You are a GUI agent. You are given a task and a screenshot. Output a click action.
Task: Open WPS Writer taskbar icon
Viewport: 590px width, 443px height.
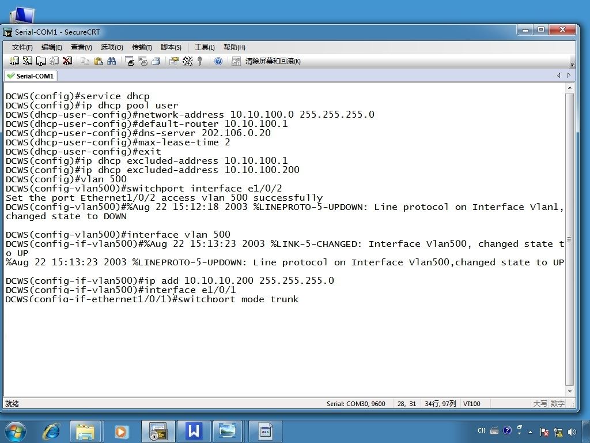(194, 431)
